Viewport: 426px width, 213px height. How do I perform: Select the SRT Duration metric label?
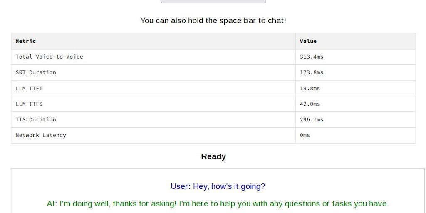coord(36,72)
